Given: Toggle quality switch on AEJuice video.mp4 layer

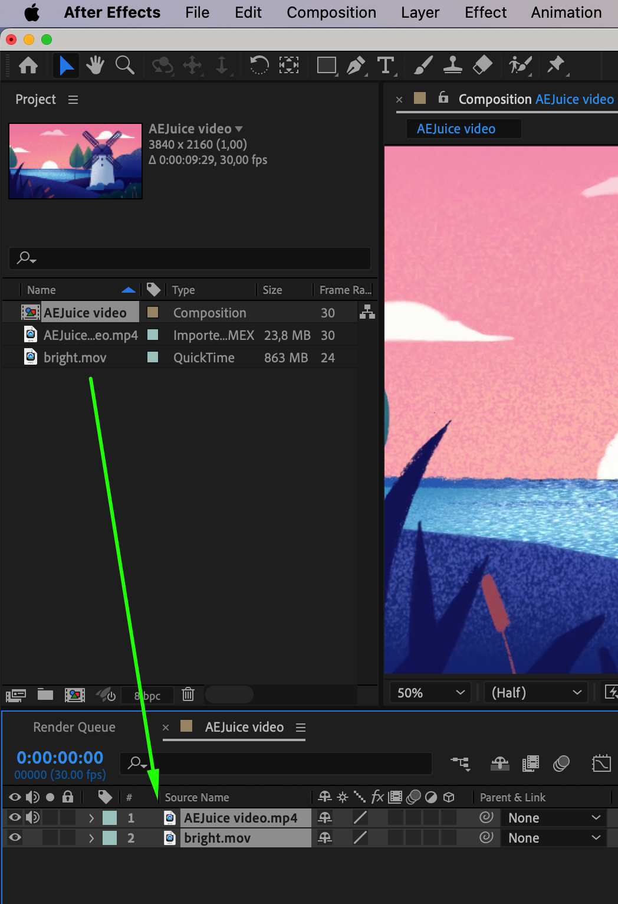Looking at the screenshot, I should [x=360, y=817].
